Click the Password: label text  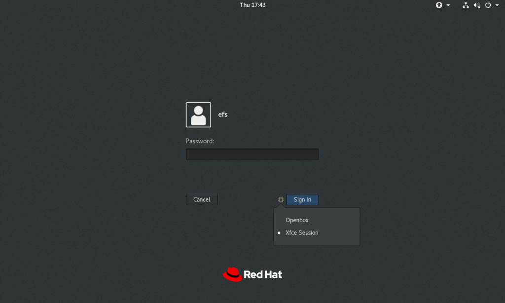[x=200, y=141]
